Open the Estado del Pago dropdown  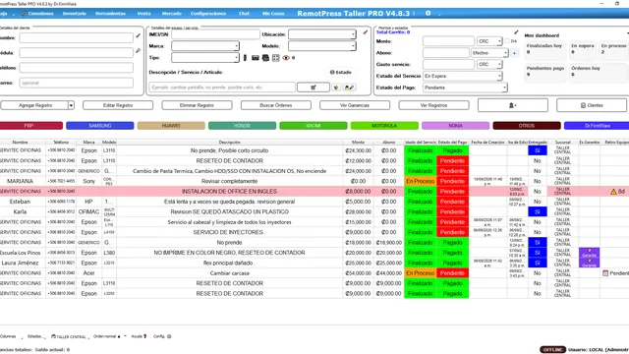pyautogui.click(x=465, y=88)
